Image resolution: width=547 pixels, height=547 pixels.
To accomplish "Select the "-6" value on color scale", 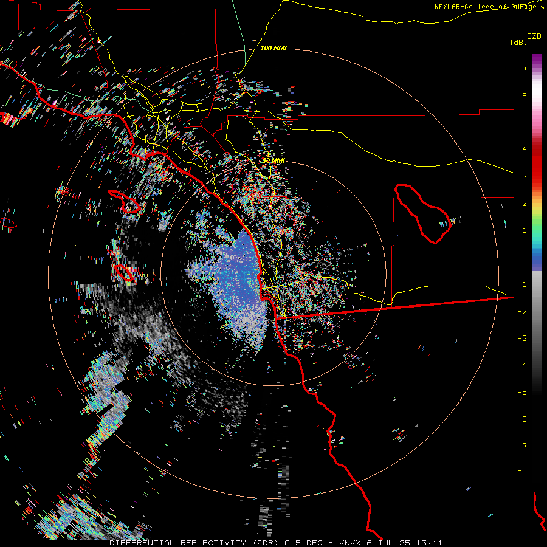I will (522, 419).
